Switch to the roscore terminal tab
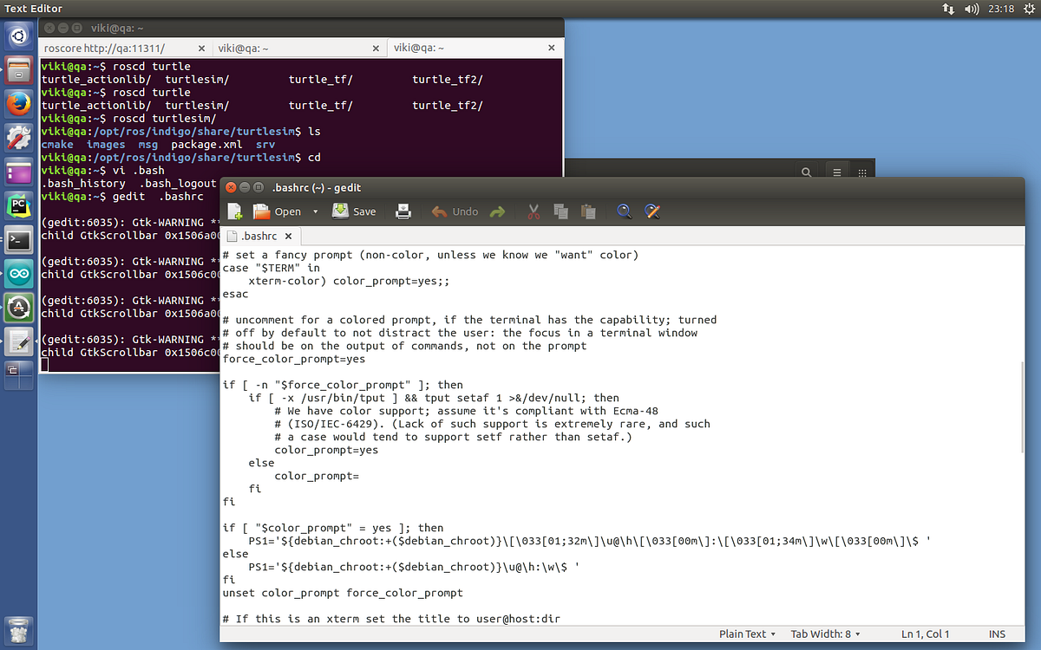This screenshot has width=1041, height=650. click(x=104, y=49)
